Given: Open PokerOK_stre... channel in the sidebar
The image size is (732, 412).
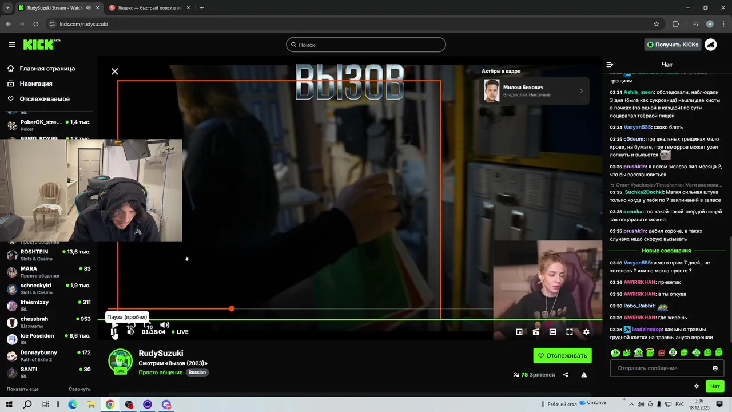Looking at the screenshot, I should tap(49, 125).
